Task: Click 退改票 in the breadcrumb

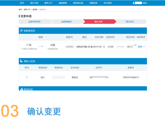Action: click(x=35, y=9)
